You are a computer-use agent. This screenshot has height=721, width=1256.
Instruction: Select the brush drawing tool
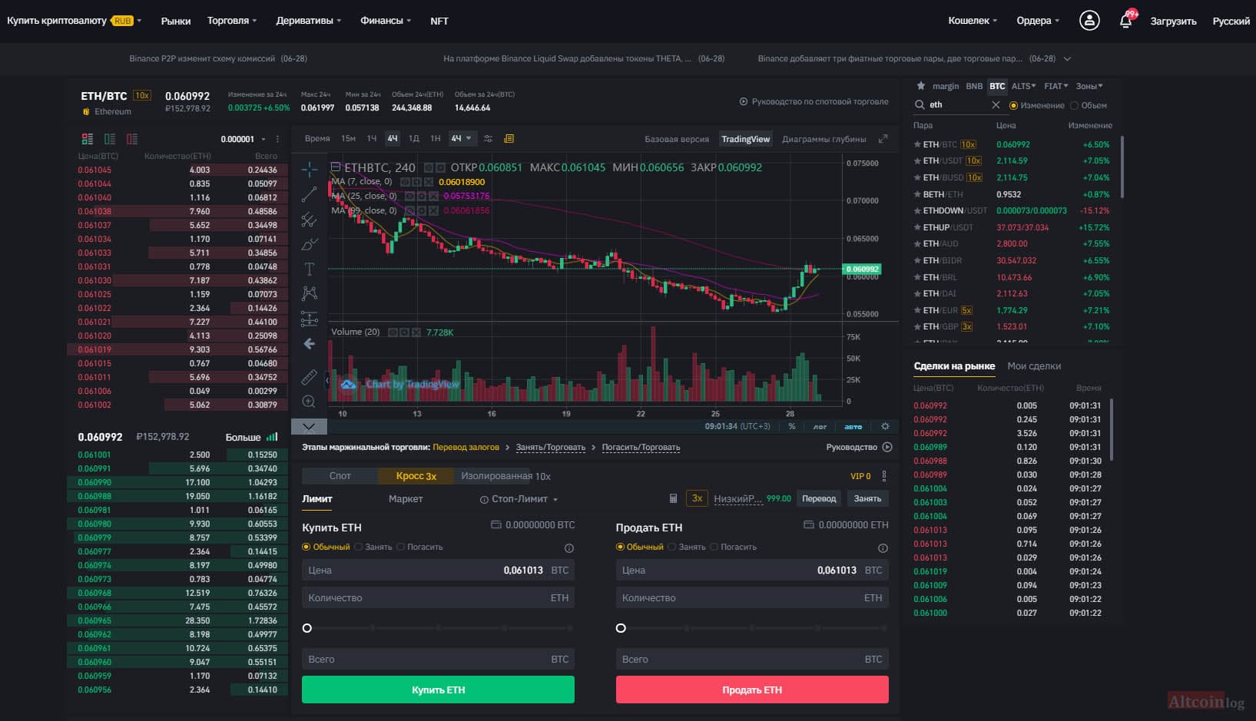310,244
